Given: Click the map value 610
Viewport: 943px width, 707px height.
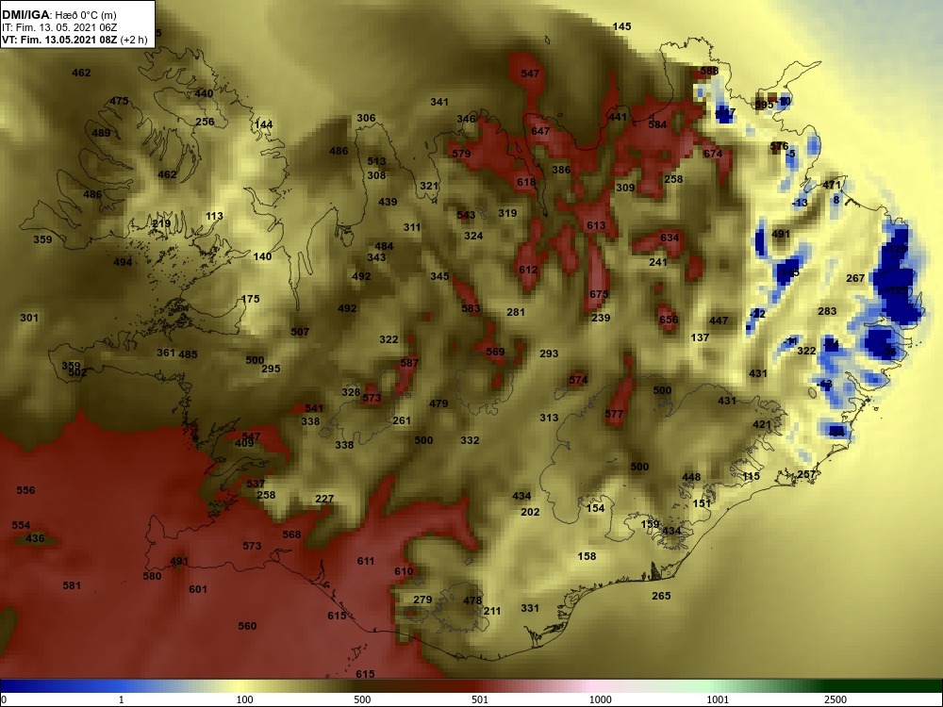Looking at the screenshot, I should pyautogui.click(x=404, y=571).
